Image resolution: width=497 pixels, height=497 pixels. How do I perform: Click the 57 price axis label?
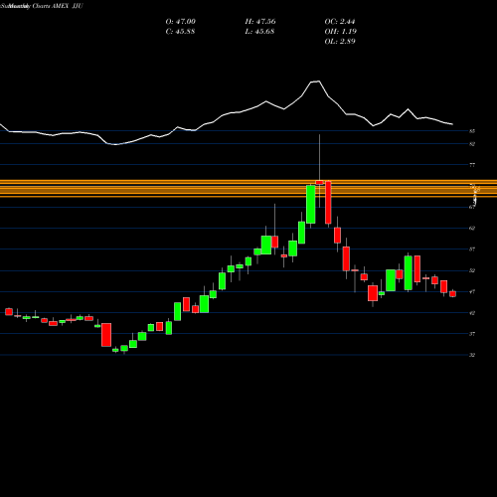click(472, 249)
